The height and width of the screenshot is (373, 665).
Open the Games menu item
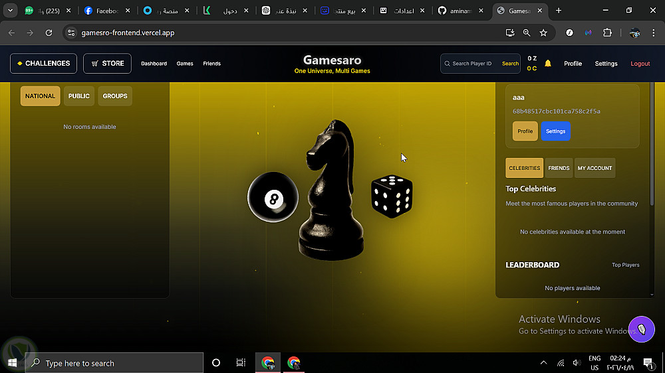coord(185,64)
